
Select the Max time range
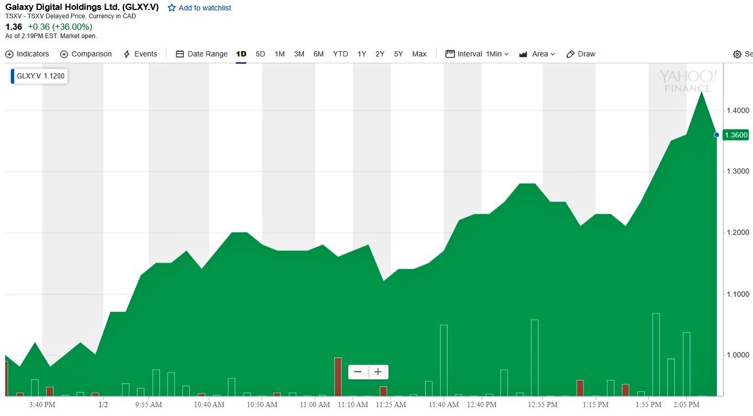pos(419,54)
